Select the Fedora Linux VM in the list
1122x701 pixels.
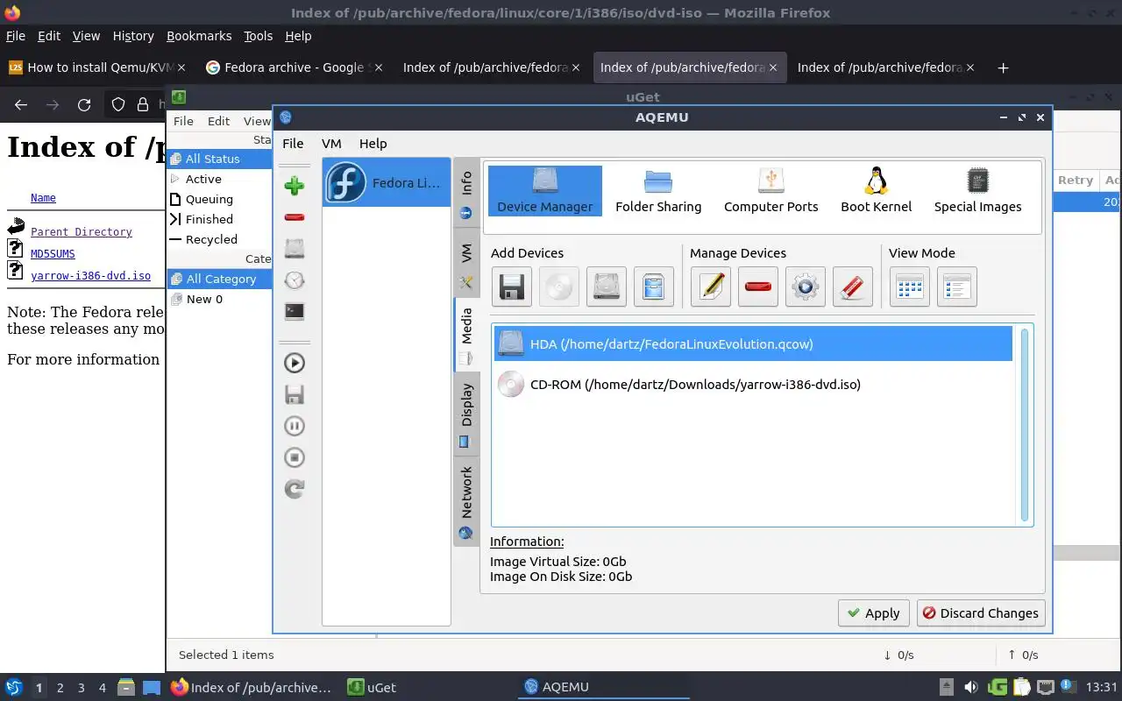coord(387,183)
